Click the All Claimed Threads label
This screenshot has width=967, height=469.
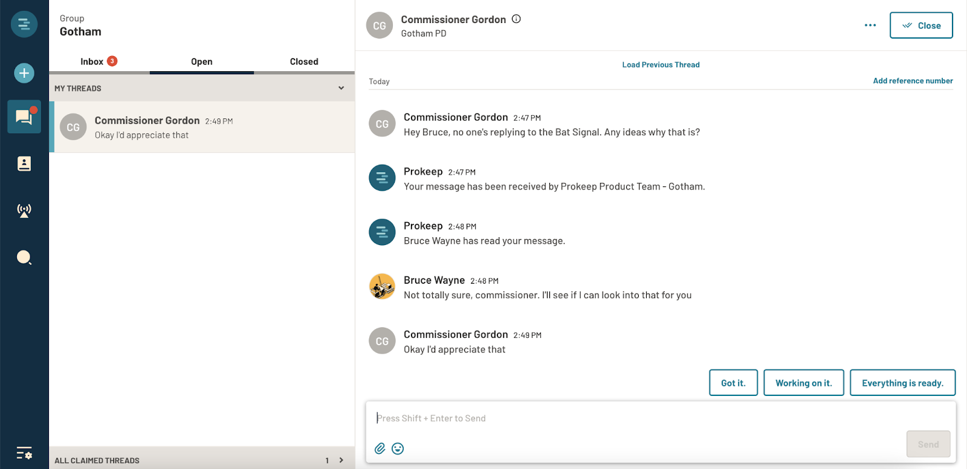(97, 461)
